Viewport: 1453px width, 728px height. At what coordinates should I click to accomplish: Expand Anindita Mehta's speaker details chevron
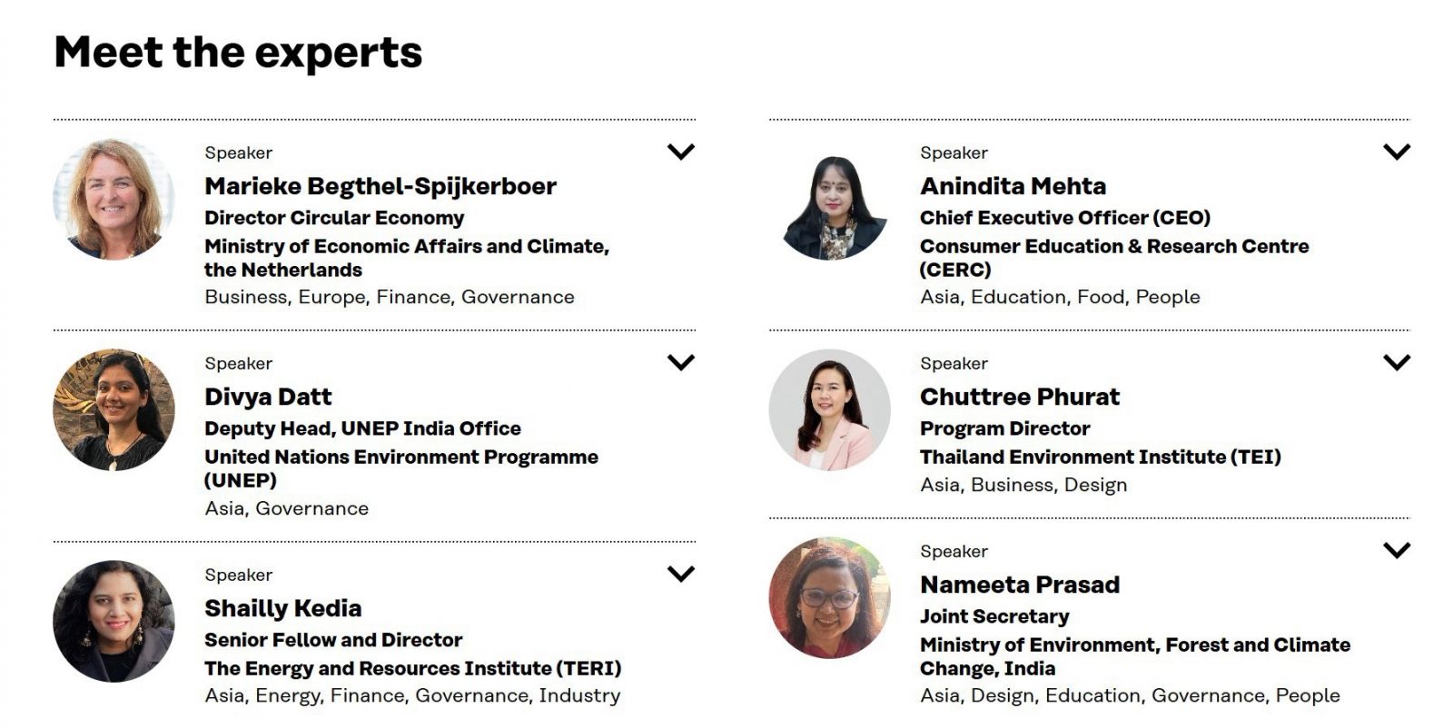(1396, 152)
